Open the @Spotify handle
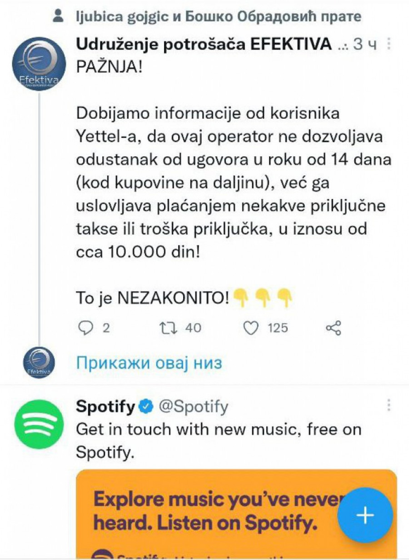 193,406
